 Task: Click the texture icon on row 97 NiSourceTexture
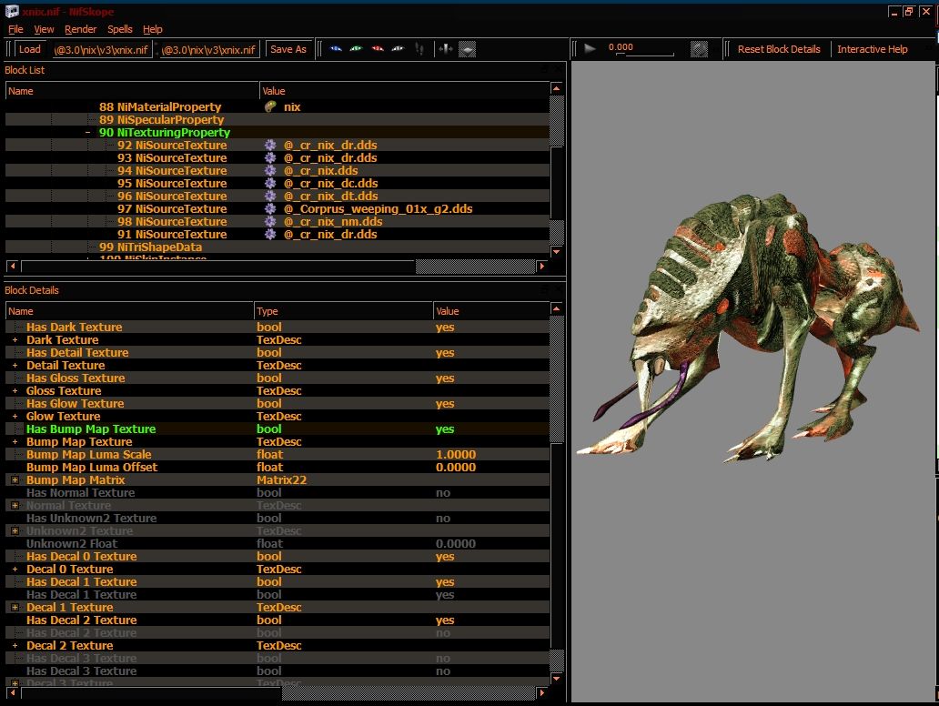point(270,209)
